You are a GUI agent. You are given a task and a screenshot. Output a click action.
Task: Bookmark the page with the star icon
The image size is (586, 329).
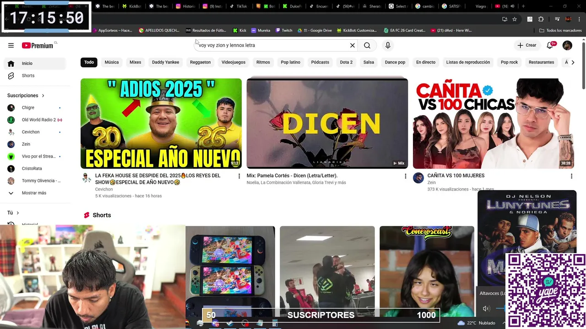point(515,19)
